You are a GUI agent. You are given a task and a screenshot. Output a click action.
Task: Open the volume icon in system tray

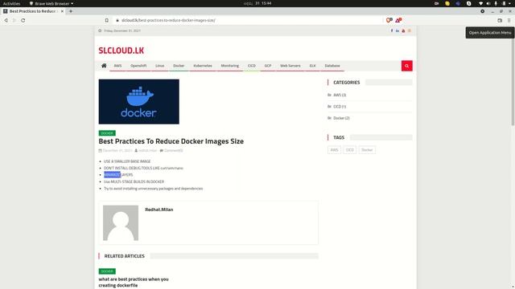[488, 3]
